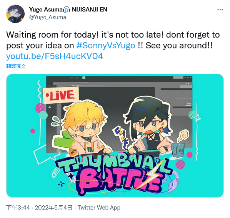230x218 pixels.
Task: Open the @Yugo_Asuma handle link
Action: pos(48,17)
